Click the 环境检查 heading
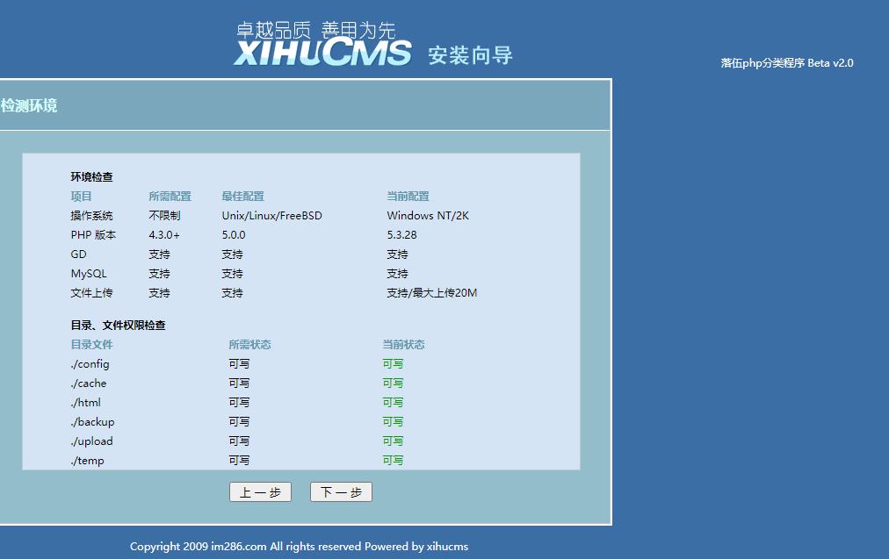Viewport: 889px width, 559px height. [92, 177]
